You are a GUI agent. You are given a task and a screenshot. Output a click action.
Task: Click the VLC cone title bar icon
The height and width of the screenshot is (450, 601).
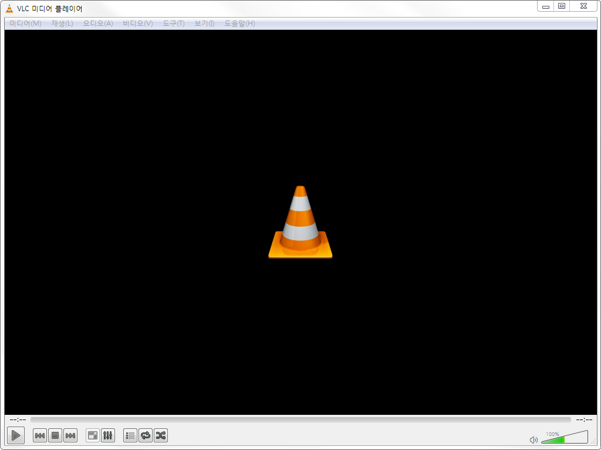click(x=9, y=8)
